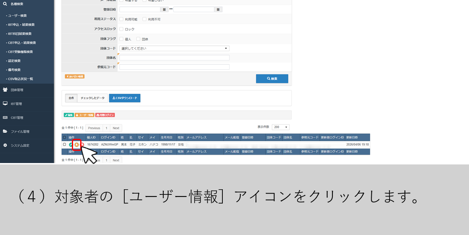This screenshot has width=469, height=235.
Task: Click the 登録日時 end date field
Action: click(194, 10)
